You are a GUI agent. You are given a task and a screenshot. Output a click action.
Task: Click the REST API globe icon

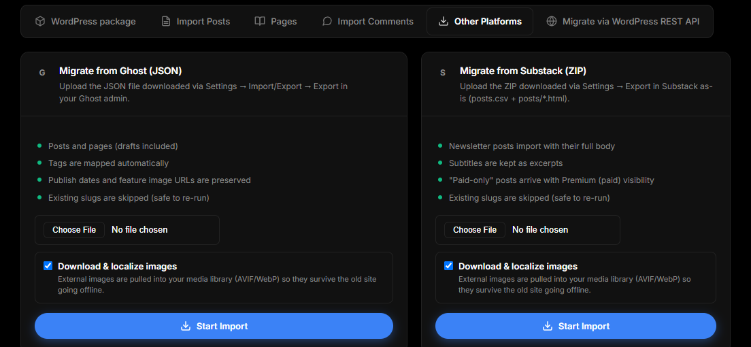coord(552,22)
